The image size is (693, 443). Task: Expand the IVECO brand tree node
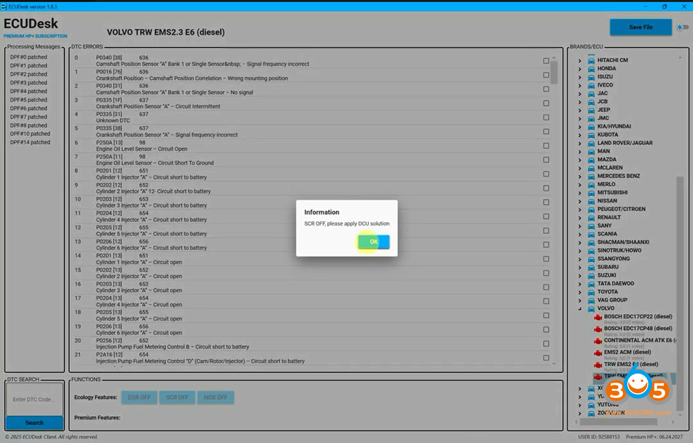coord(580,85)
